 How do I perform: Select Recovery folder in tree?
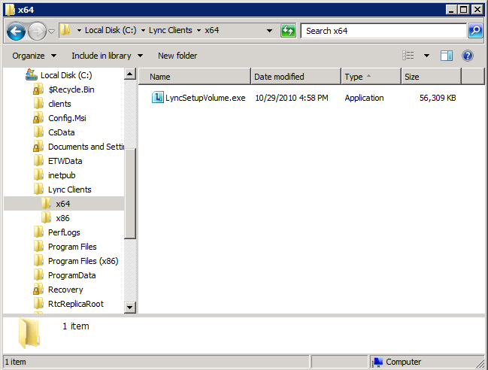[x=65, y=290]
